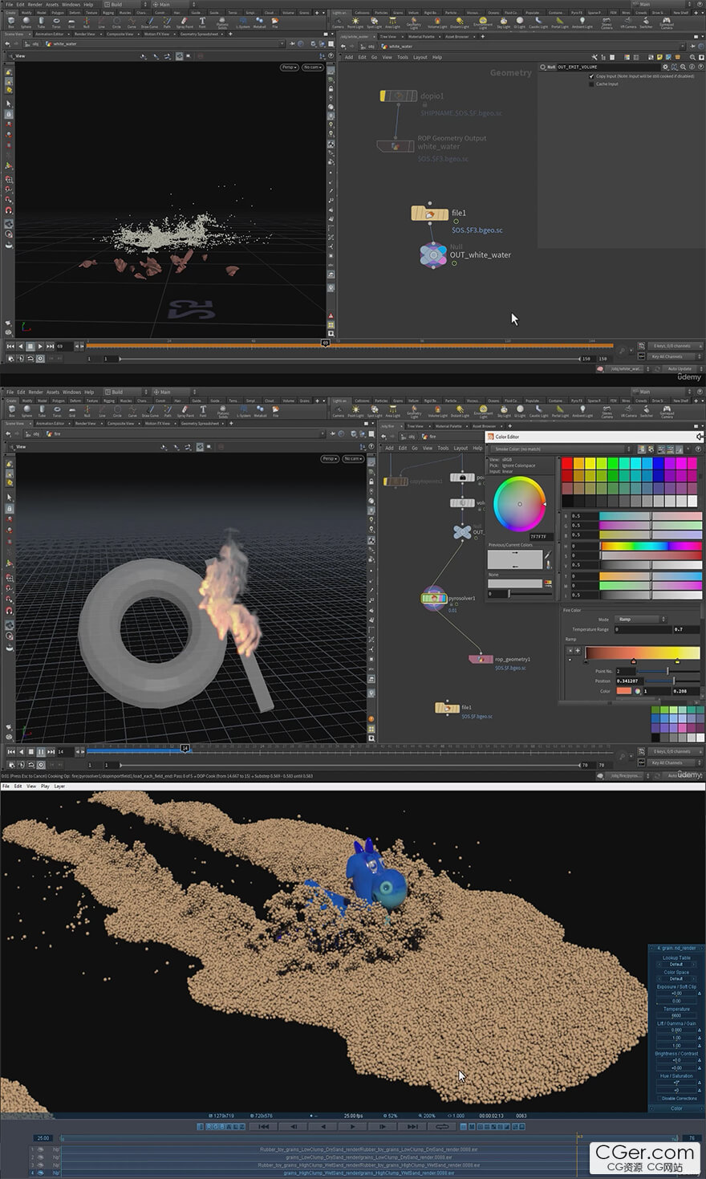Add a Point Light in white_water window

(x=355, y=22)
